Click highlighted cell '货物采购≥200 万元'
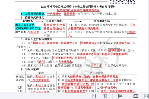Image resolution: width=149 pixels, height=99 pixels. (28, 28)
